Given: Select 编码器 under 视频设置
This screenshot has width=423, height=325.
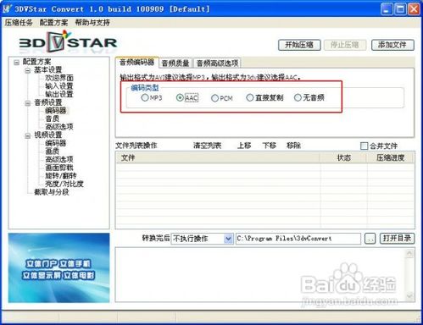Looking at the screenshot, I should click(x=56, y=143).
